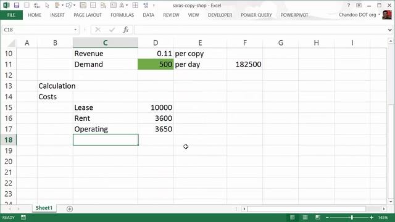The width and height of the screenshot is (395, 222).
Task: Open the Shapes icon dropdown arrow
Action: click(74, 6)
